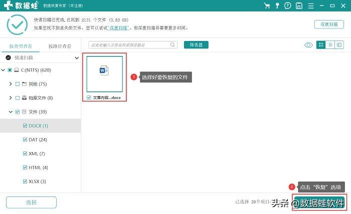This screenshot has height=214, width=351.
Task: Click the C:(NTFS) drive icon
Action: pyautogui.click(x=17, y=70)
